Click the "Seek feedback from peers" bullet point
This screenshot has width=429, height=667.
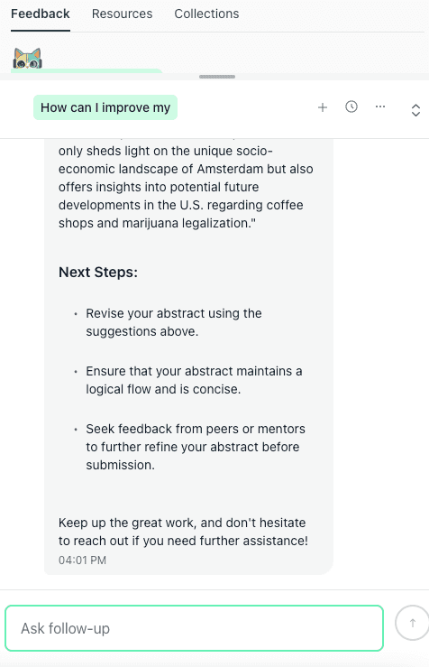196,447
